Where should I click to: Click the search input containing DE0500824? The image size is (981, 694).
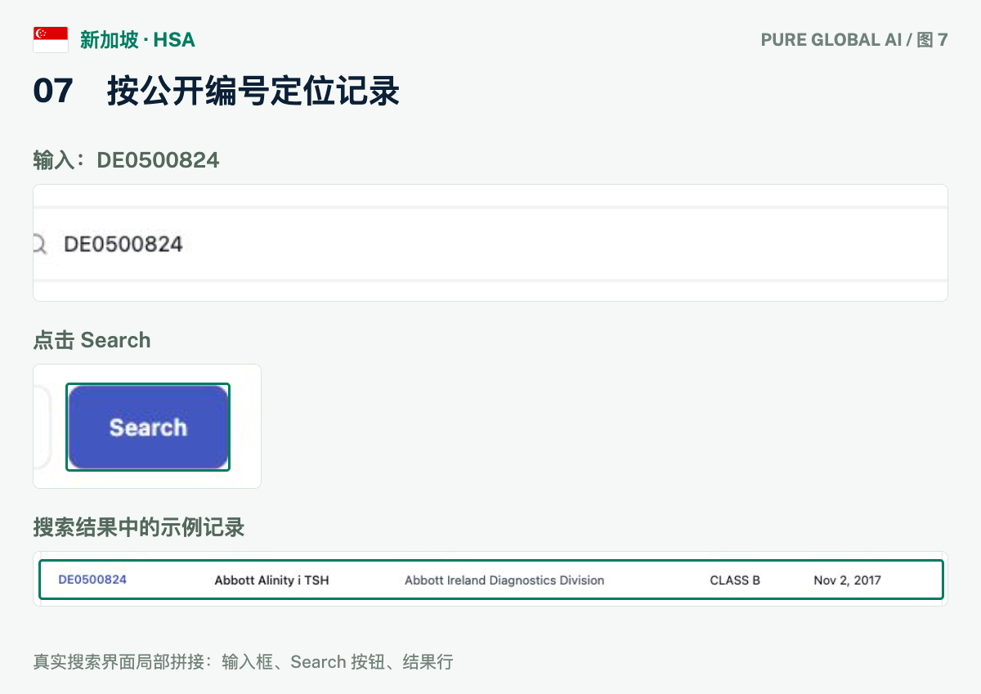click(x=490, y=244)
